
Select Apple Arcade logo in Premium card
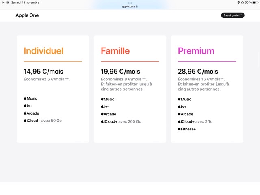point(186,114)
